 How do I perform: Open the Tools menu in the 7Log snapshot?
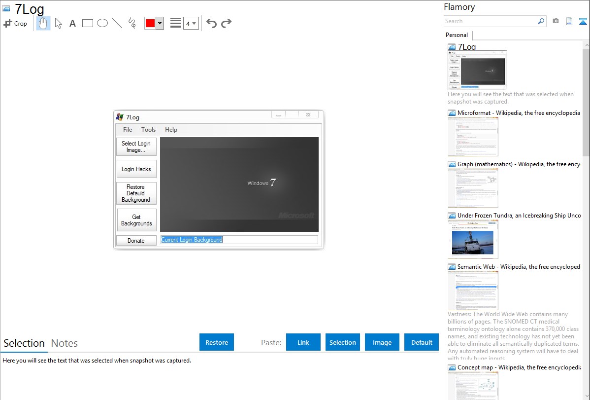click(148, 130)
